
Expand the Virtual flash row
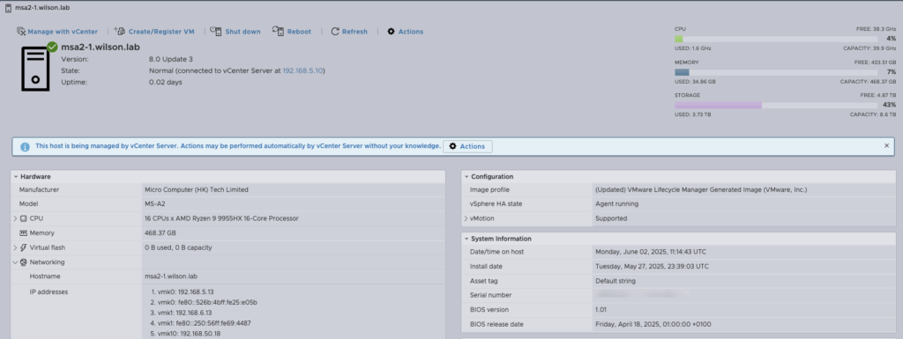point(15,247)
